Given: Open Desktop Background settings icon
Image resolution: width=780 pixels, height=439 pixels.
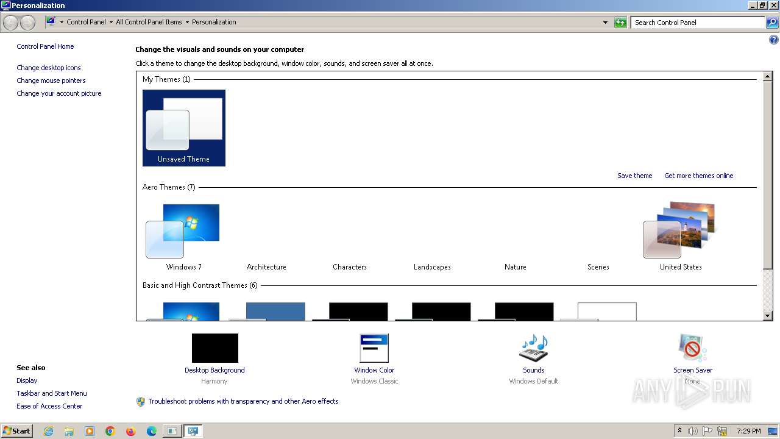Looking at the screenshot, I should click(x=214, y=348).
